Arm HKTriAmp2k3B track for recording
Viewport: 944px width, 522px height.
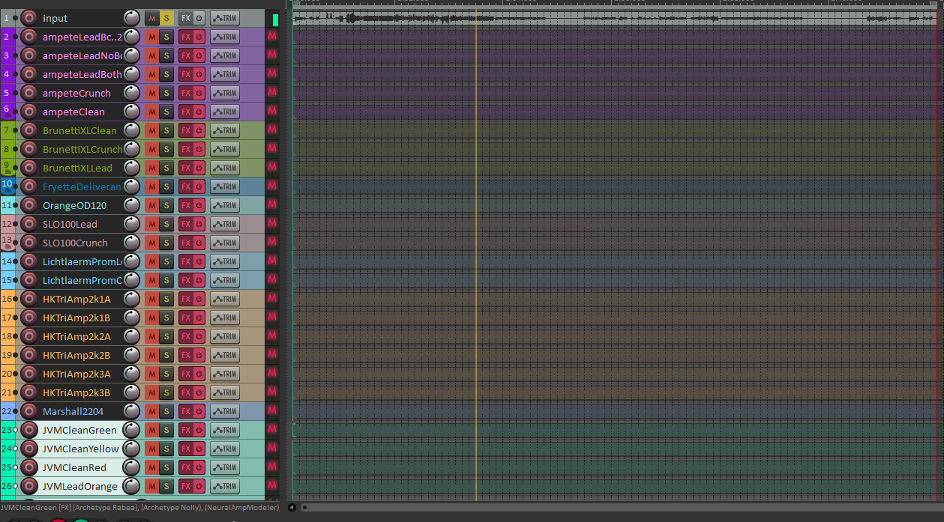click(x=29, y=392)
